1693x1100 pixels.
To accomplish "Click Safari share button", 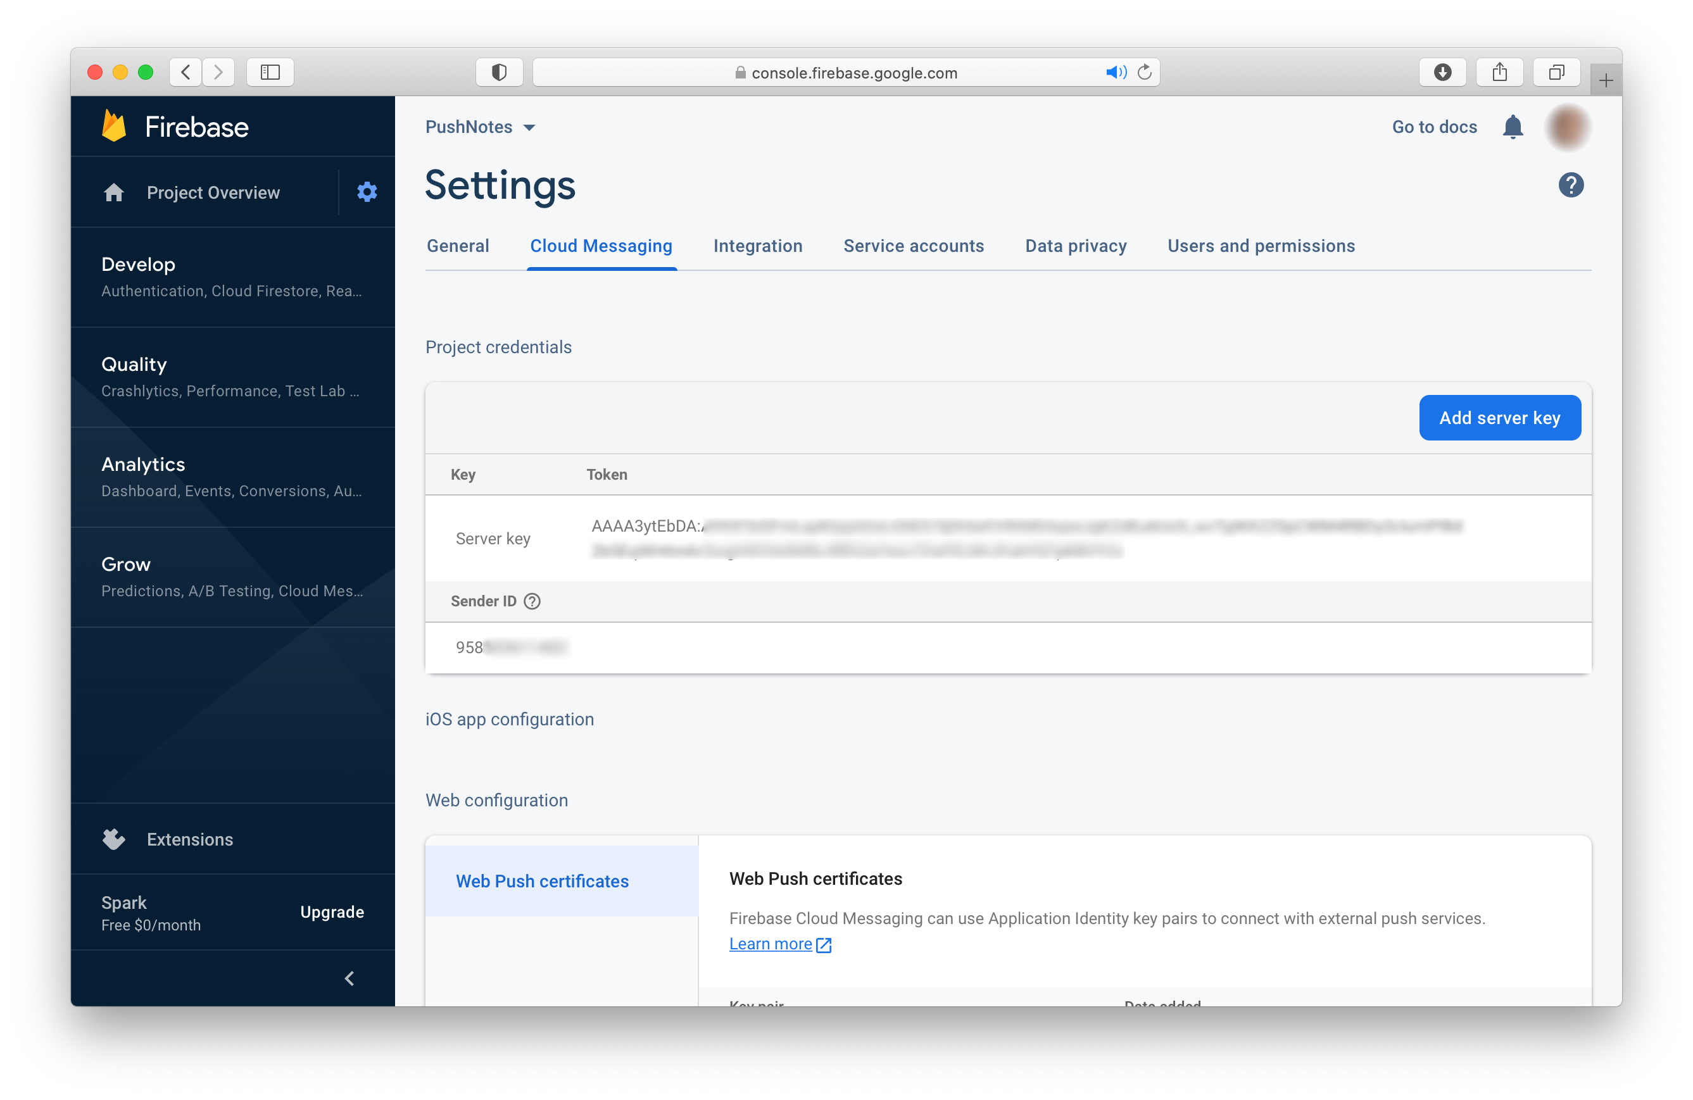I will (1499, 72).
